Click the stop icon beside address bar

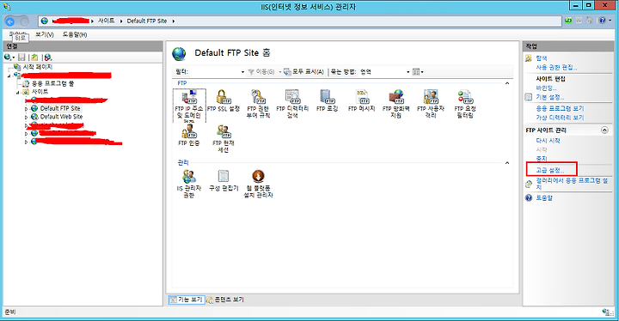click(x=579, y=21)
